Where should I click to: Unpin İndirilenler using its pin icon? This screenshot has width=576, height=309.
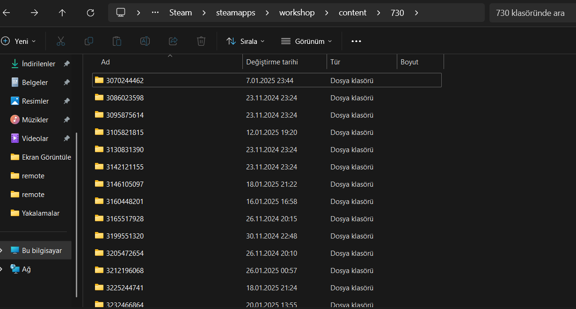coord(66,63)
